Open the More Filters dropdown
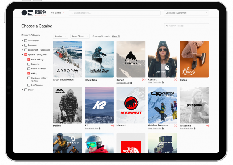233x165 pixels. coord(80,36)
